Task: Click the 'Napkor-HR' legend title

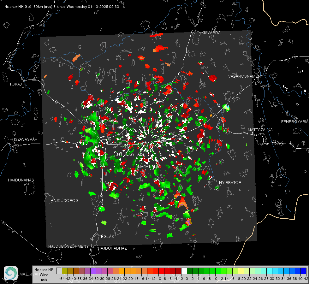Action: click(x=44, y=270)
